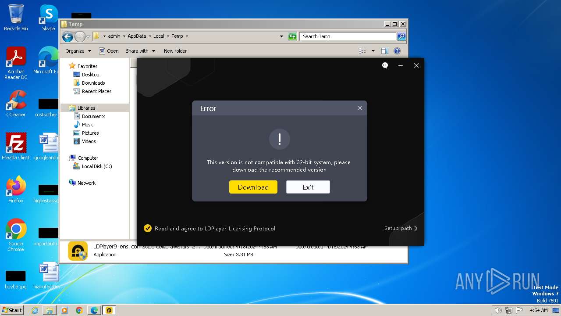Open Chrome from the taskbar
This screenshot has width=561, height=316.
[79, 310]
